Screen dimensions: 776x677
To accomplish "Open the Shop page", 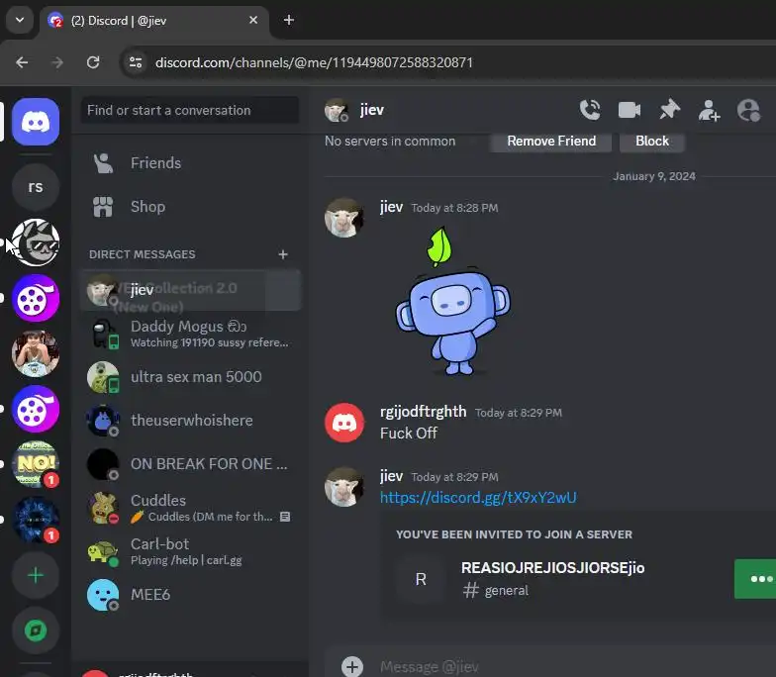I will (x=190, y=207).
